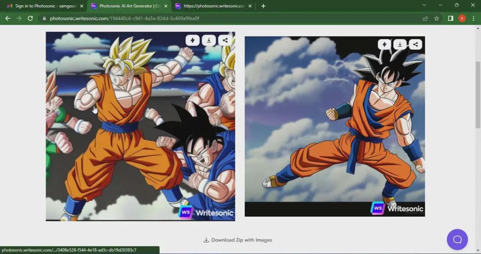Viewport: 481px width, 254px height.
Task: Click the share page icon in address bar
Action: pyautogui.click(x=425, y=18)
